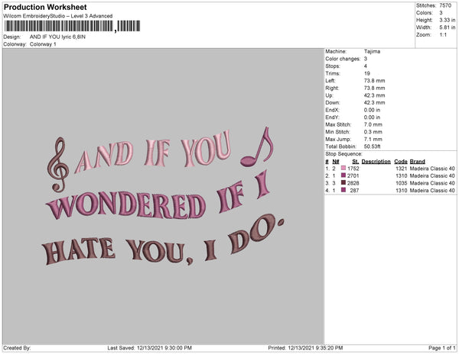The width and height of the screenshot is (459, 354).
Task: Click code 1321 in stop sequence
Action: (401, 169)
